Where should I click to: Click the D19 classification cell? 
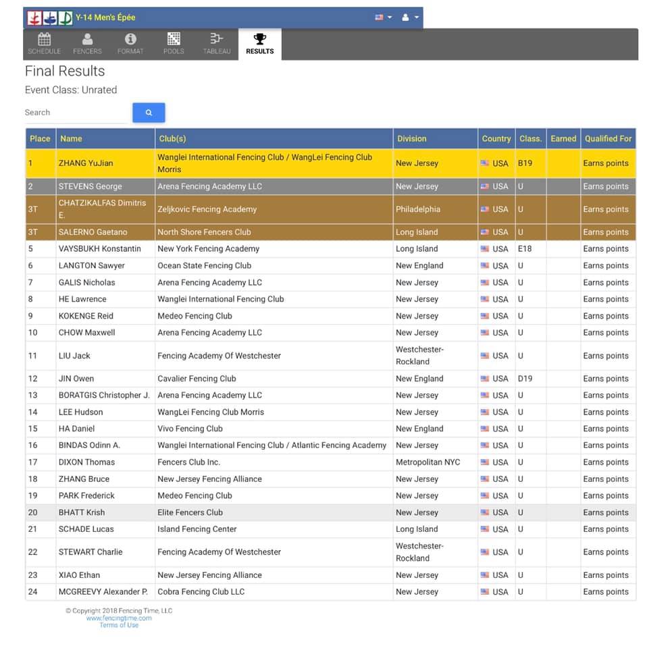point(530,379)
